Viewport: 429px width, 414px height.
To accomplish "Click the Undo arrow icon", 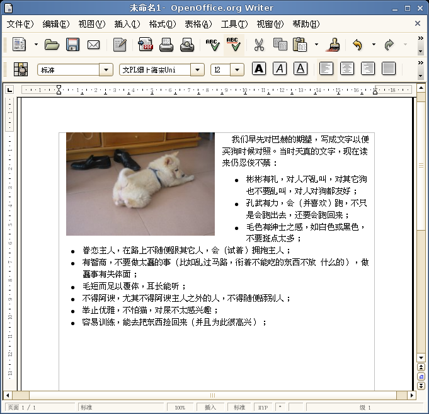I will pos(358,45).
